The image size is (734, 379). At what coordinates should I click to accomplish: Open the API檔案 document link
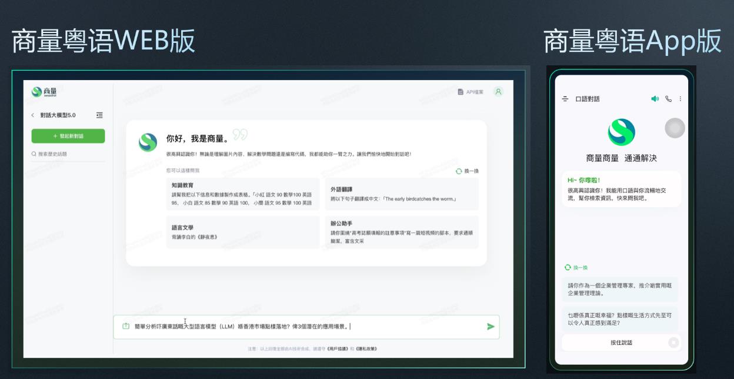(471, 92)
